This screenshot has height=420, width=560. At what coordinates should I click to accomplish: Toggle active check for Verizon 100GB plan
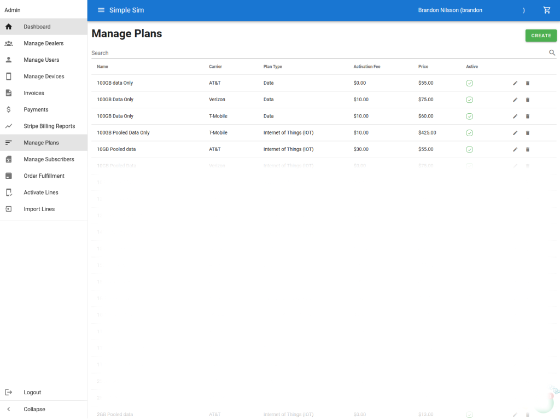(x=469, y=100)
